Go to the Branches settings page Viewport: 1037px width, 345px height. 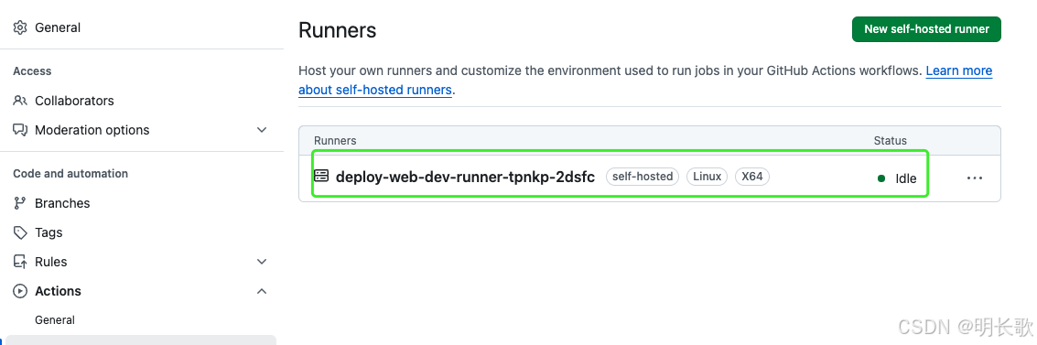62,203
